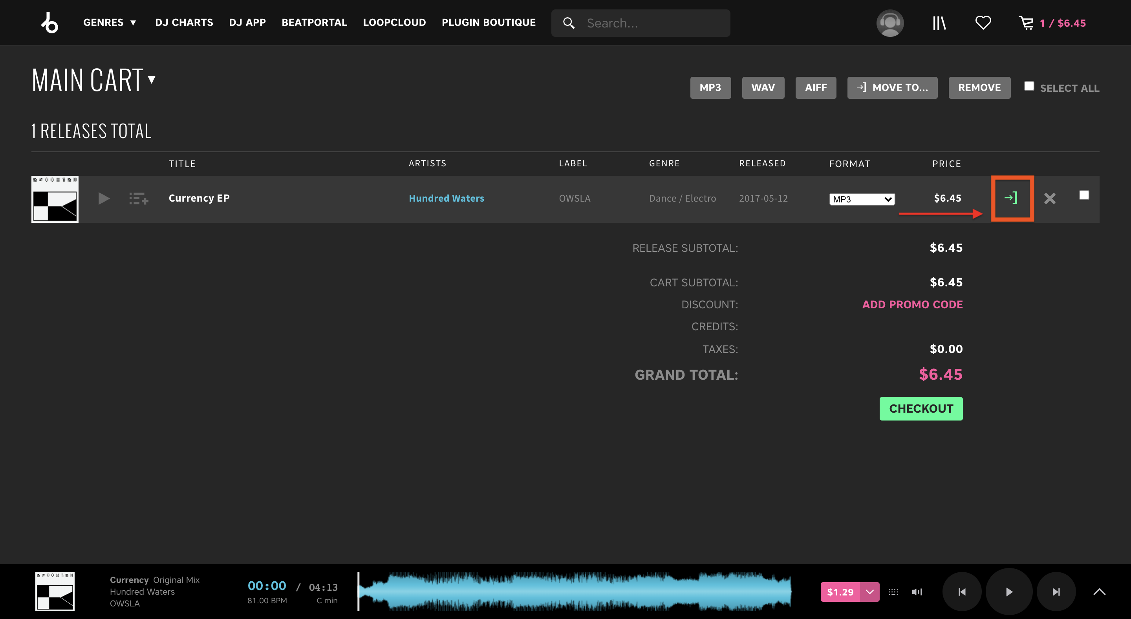The width and height of the screenshot is (1131, 619).
Task: Expand the $1.29 price options arrow
Action: [x=870, y=592]
